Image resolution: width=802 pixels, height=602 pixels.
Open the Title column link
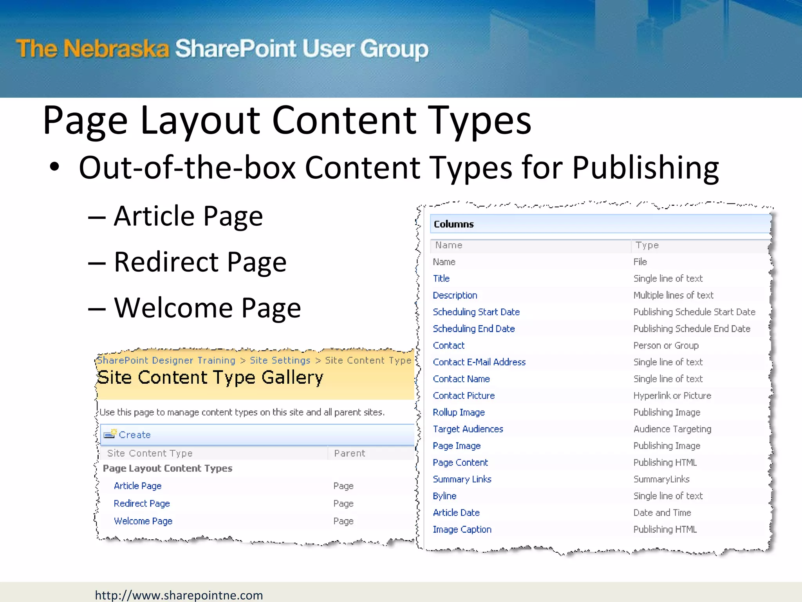[441, 278]
